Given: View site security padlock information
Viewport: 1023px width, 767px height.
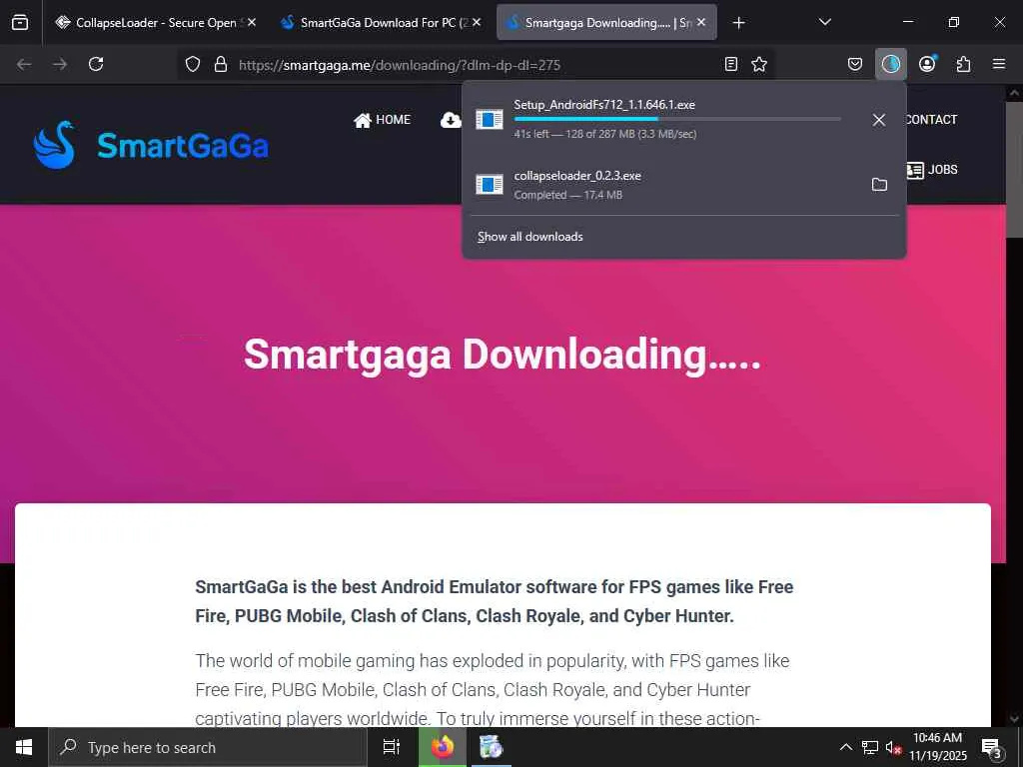Looking at the screenshot, I should click(x=221, y=64).
